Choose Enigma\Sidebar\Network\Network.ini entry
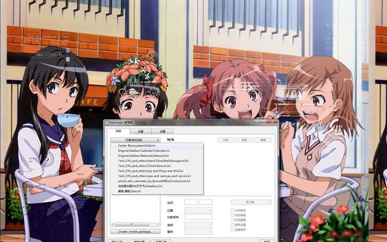The height and width of the screenshot is (242, 387). pos(157,155)
